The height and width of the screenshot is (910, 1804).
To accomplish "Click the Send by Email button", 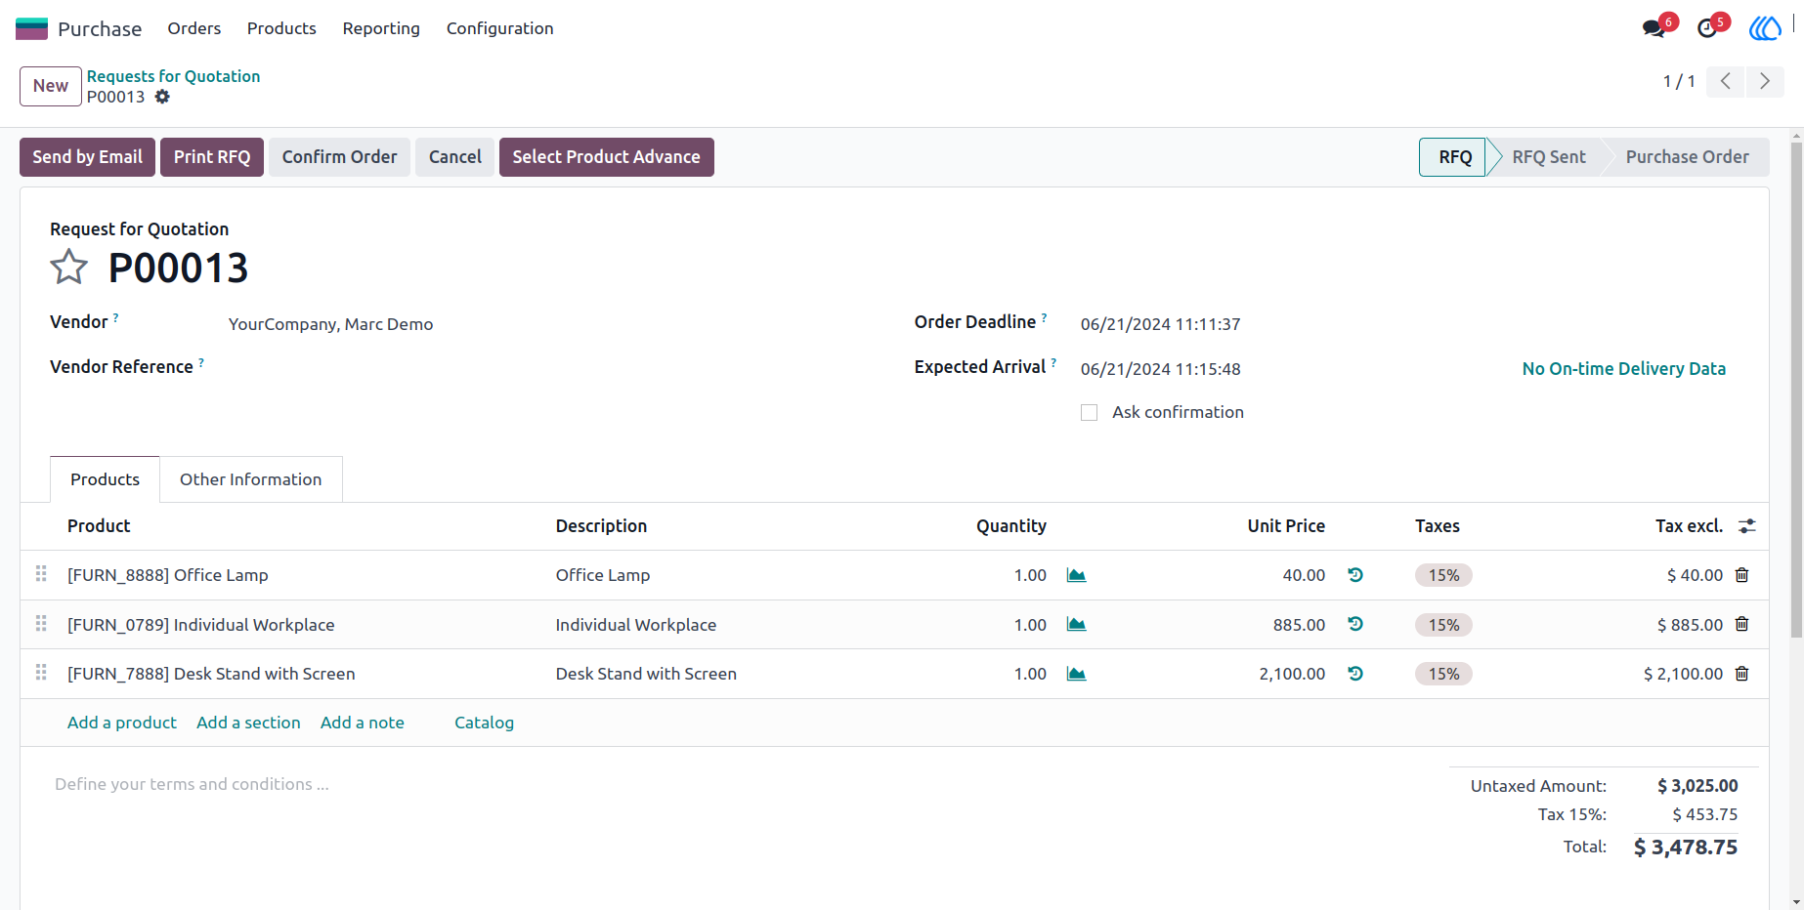I will point(88,157).
